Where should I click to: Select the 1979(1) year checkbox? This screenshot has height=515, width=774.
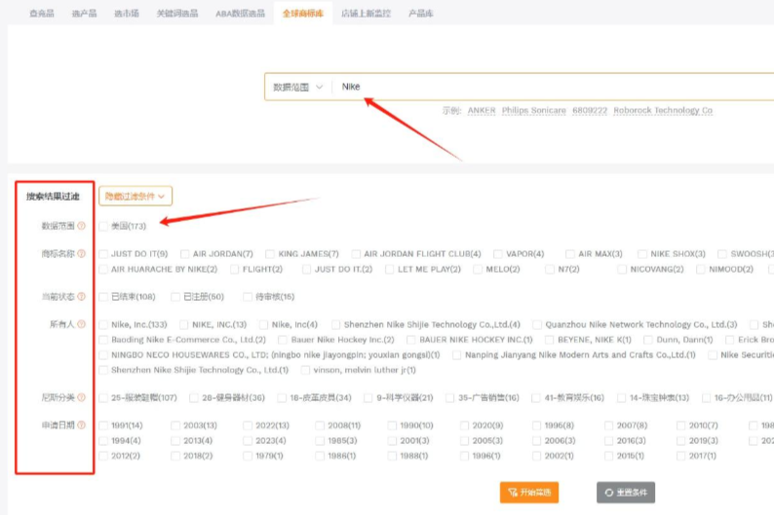coord(248,456)
